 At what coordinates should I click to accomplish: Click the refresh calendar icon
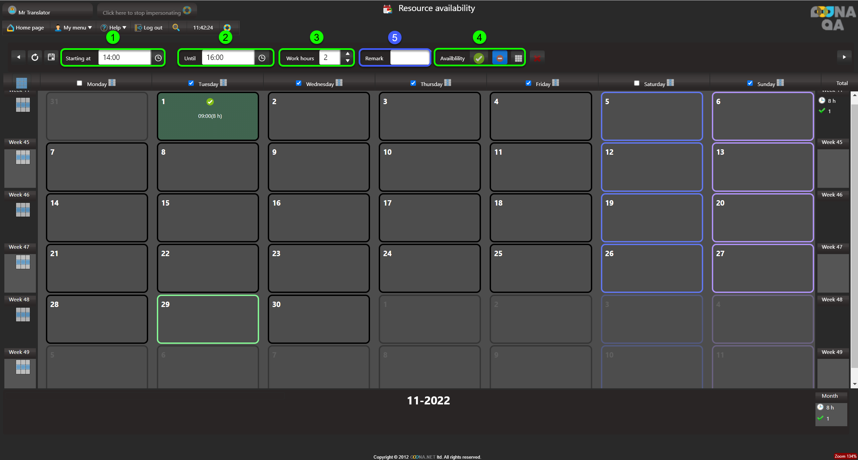35,58
